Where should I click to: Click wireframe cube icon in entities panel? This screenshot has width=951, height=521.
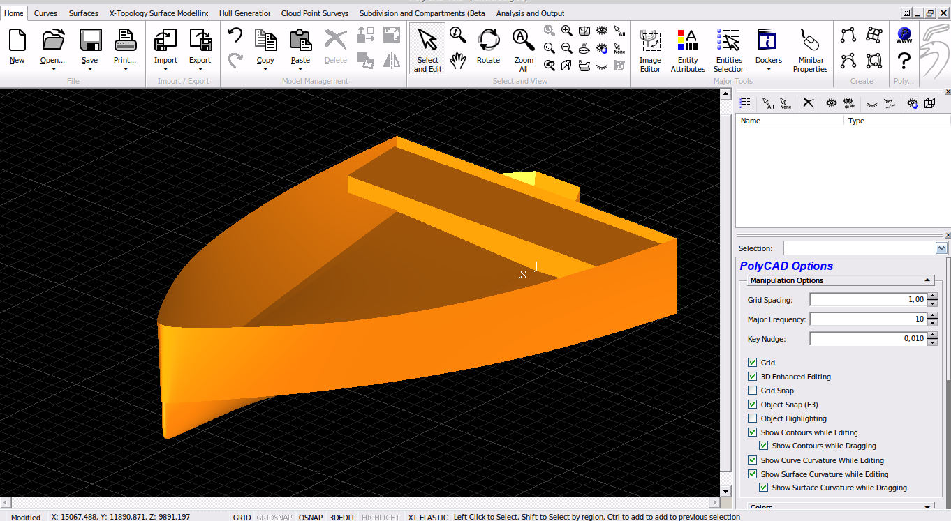coord(929,103)
